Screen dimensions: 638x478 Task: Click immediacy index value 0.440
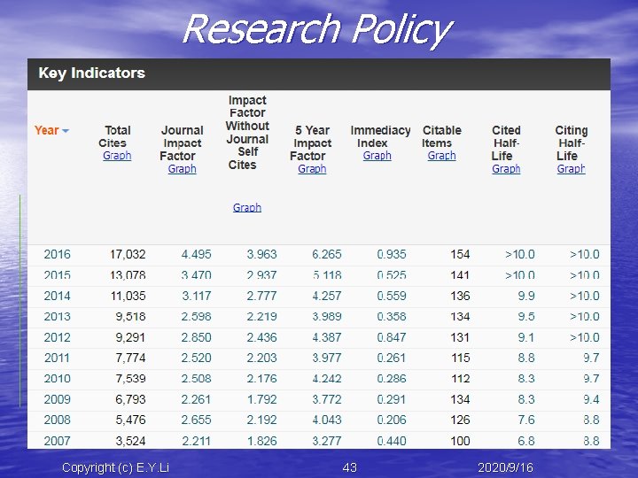[x=392, y=441]
